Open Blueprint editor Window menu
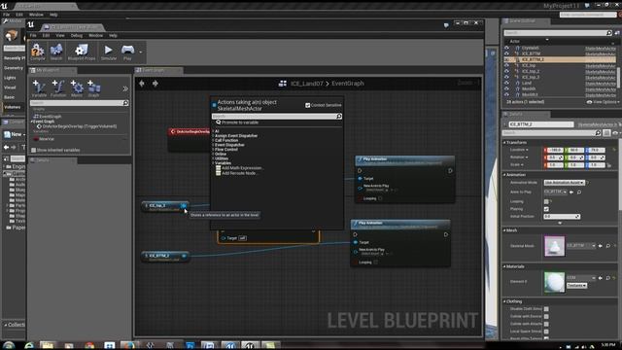622x350 pixels. coord(95,35)
